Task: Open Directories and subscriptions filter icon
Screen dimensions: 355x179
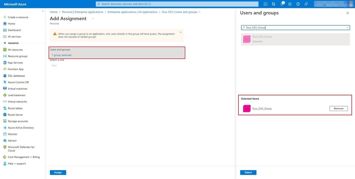Action: pyautogui.click(x=274, y=4)
